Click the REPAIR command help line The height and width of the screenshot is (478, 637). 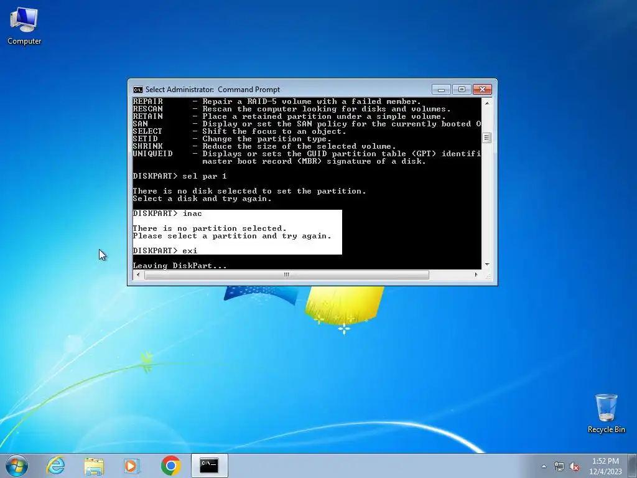[x=277, y=101]
